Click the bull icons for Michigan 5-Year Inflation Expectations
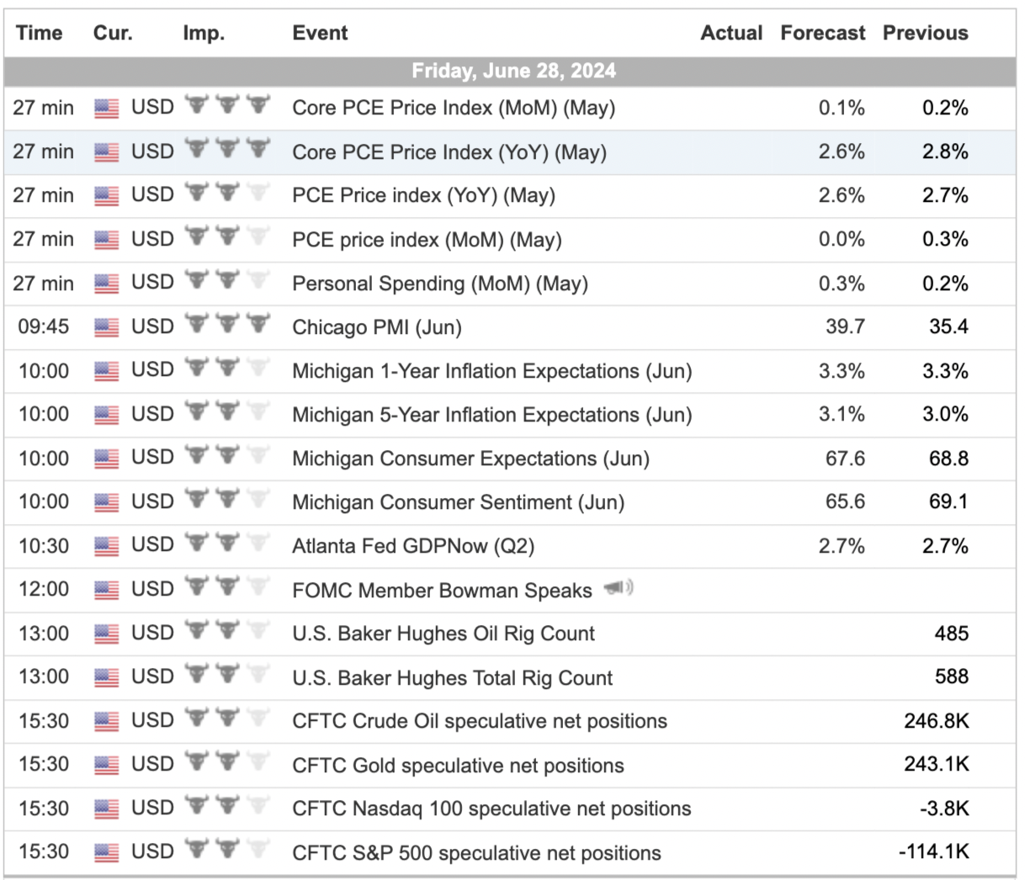1025x880 pixels. pos(227,411)
